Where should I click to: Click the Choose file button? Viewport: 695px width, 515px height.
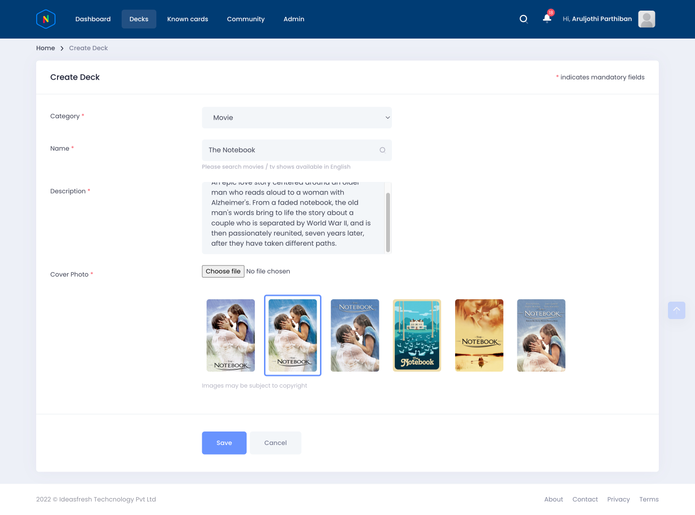coord(223,271)
